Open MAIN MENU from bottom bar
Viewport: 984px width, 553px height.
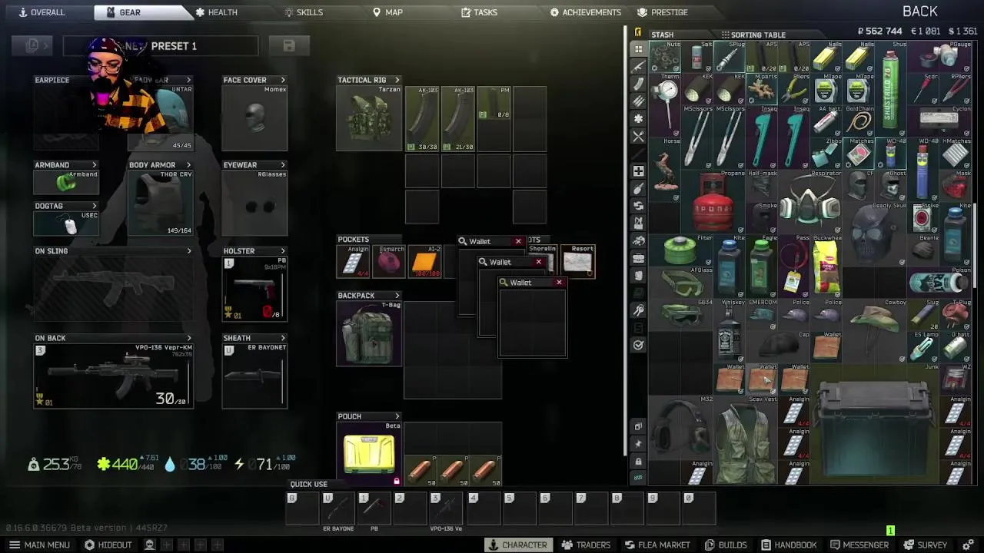click(x=39, y=545)
